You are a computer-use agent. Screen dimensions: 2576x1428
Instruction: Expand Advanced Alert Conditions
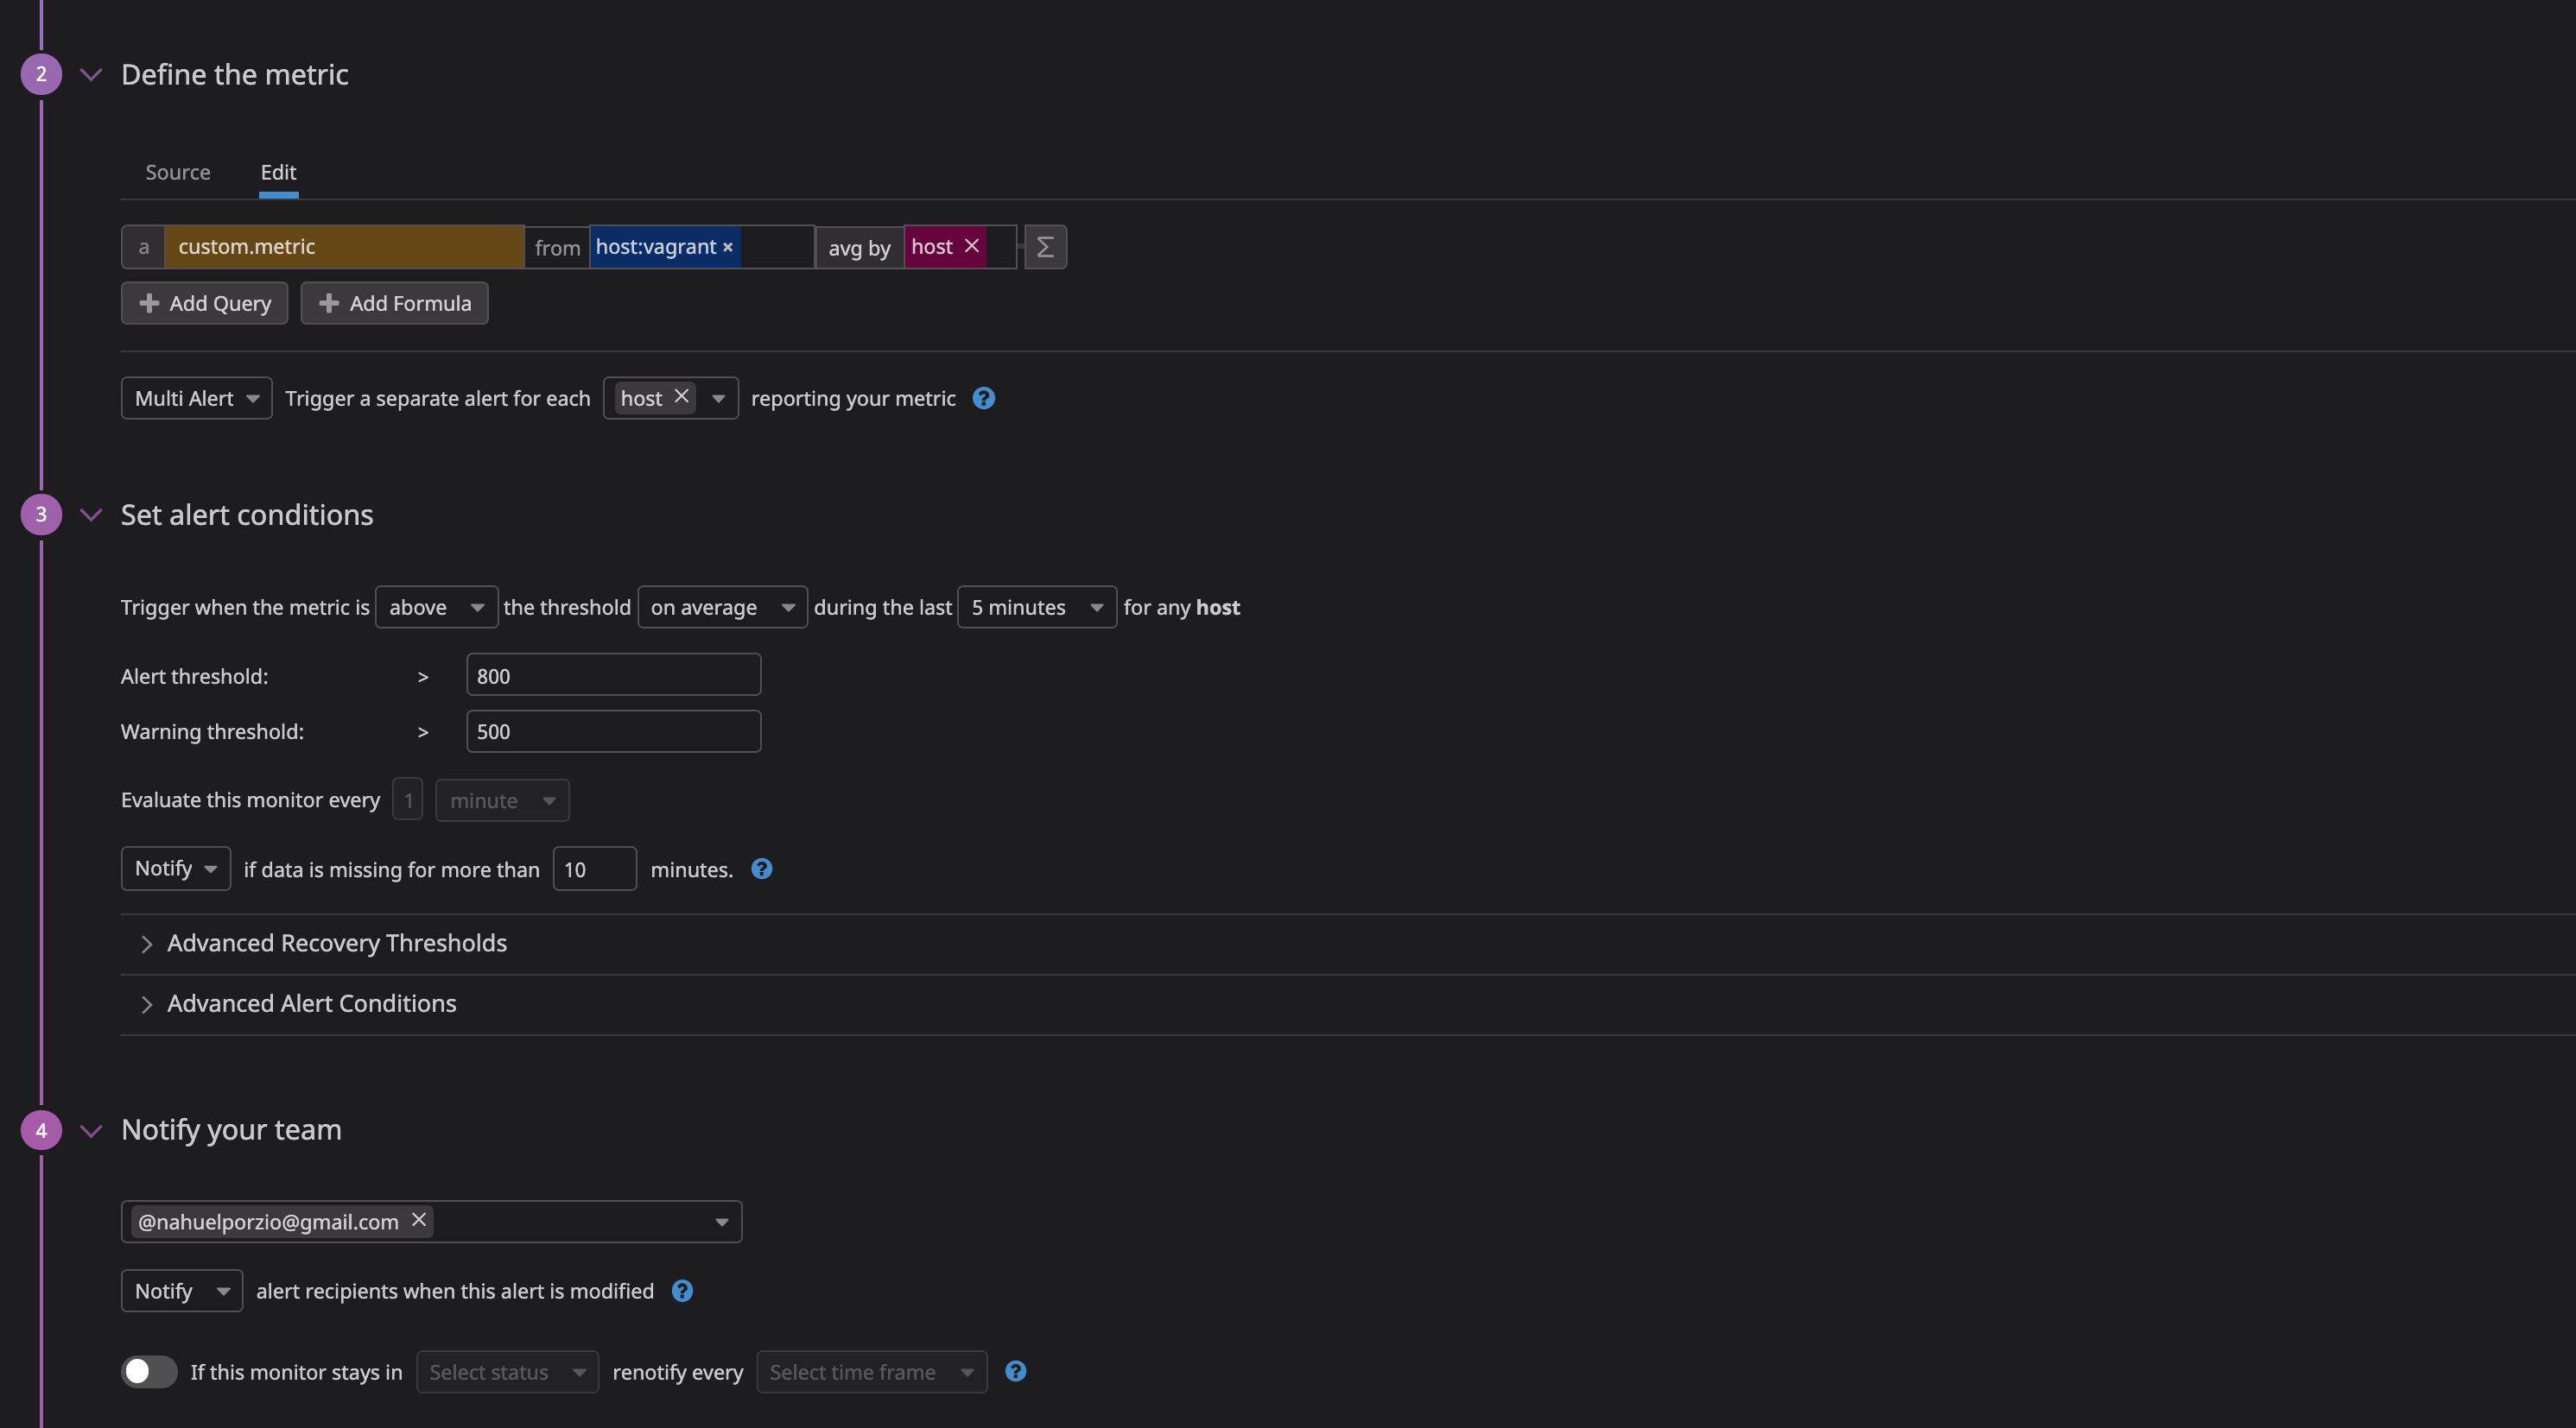tap(311, 1003)
